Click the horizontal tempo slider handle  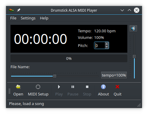55,76
